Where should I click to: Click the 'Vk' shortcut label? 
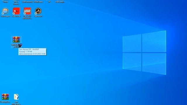[x=49, y=2]
